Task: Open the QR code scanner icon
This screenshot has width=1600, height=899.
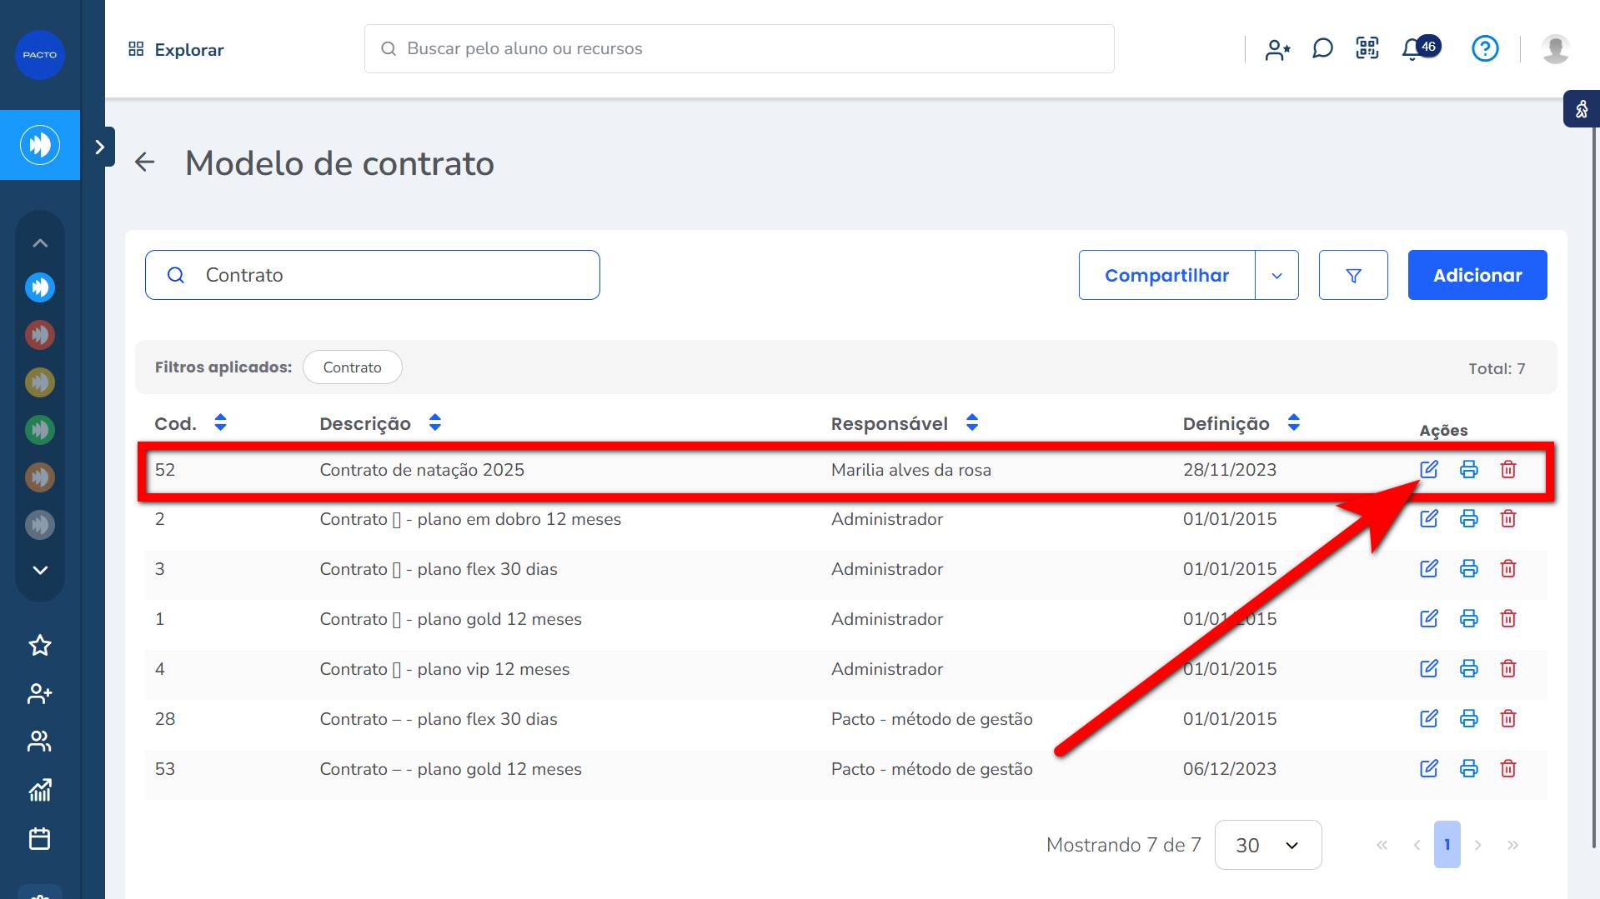Action: [1367, 48]
